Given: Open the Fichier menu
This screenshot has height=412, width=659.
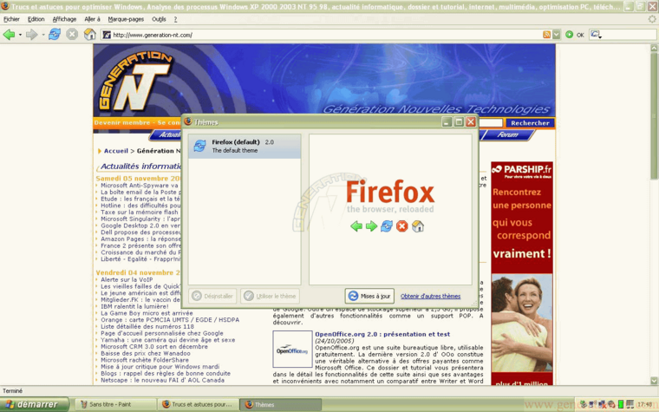Looking at the screenshot, I should pos(12,19).
